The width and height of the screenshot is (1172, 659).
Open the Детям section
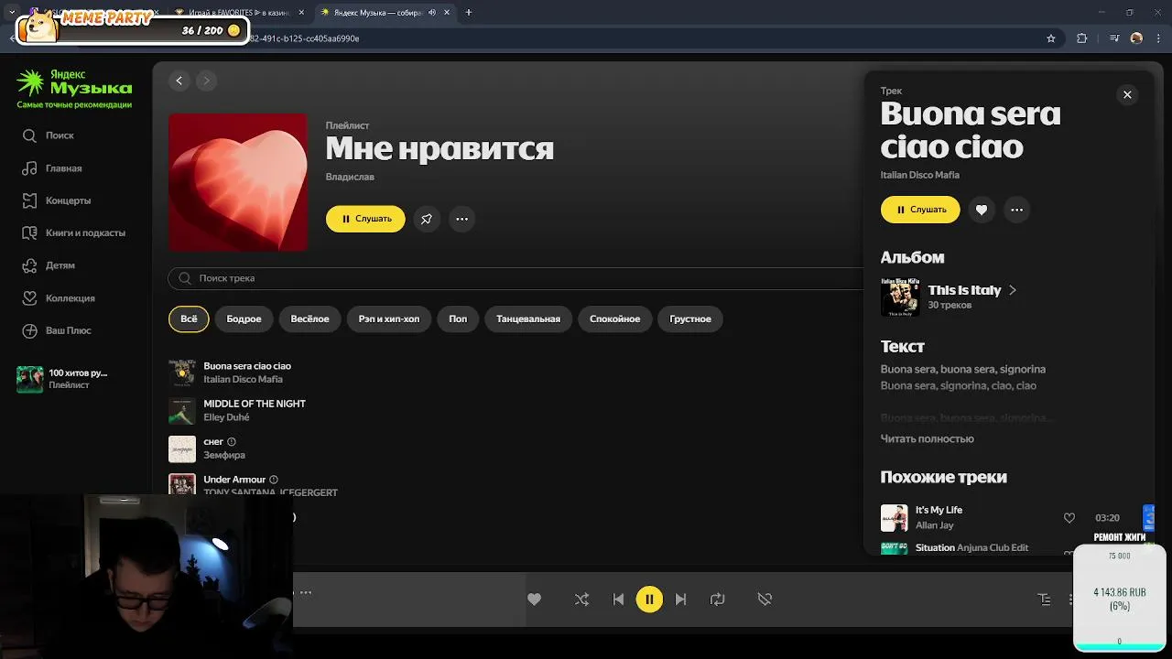(x=49, y=265)
